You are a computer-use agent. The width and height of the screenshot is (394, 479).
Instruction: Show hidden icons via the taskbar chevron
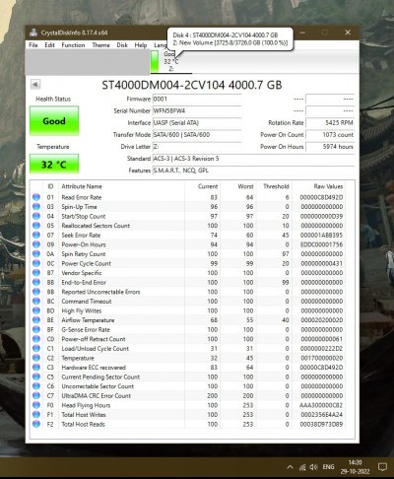290,467
